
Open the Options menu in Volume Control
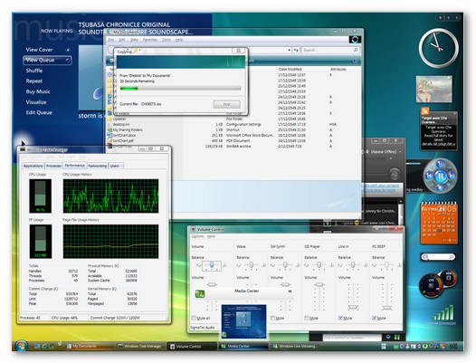tap(197, 236)
